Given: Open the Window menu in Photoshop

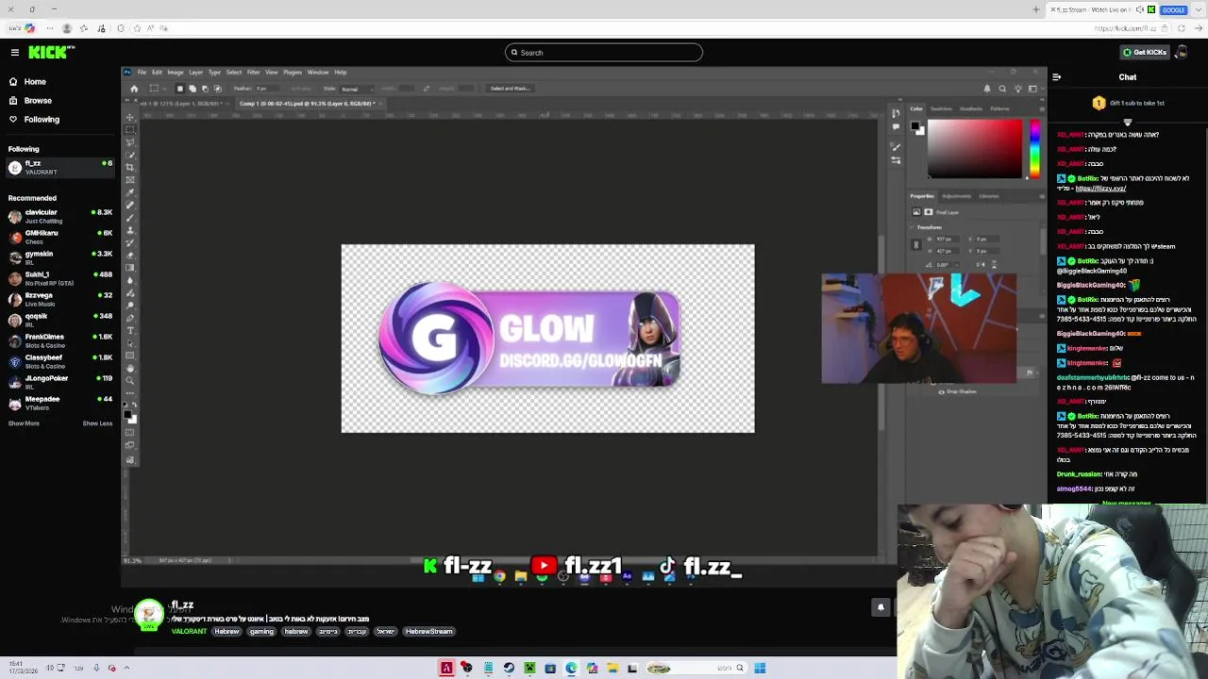Looking at the screenshot, I should [x=317, y=73].
